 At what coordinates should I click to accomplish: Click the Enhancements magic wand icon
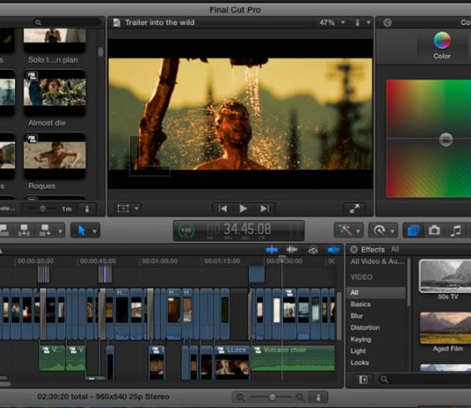click(x=345, y=230)
